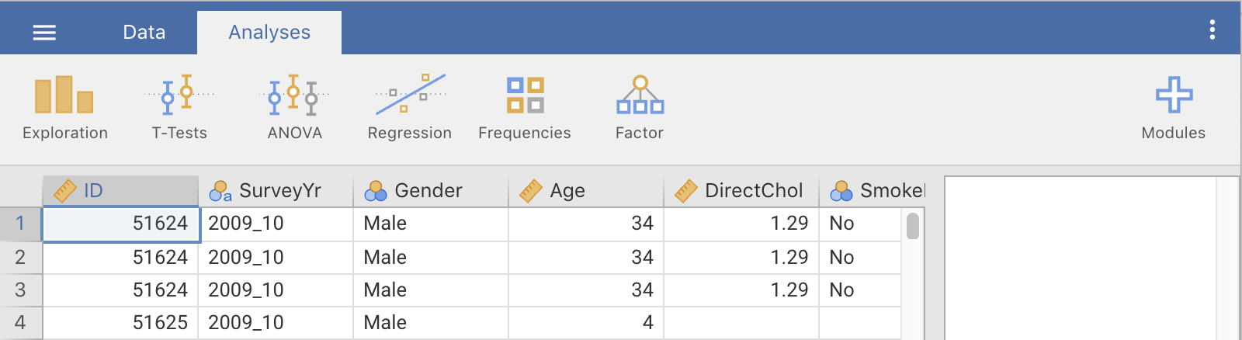Select the ID column header
1242x340 pixels.
pos(120,191)
